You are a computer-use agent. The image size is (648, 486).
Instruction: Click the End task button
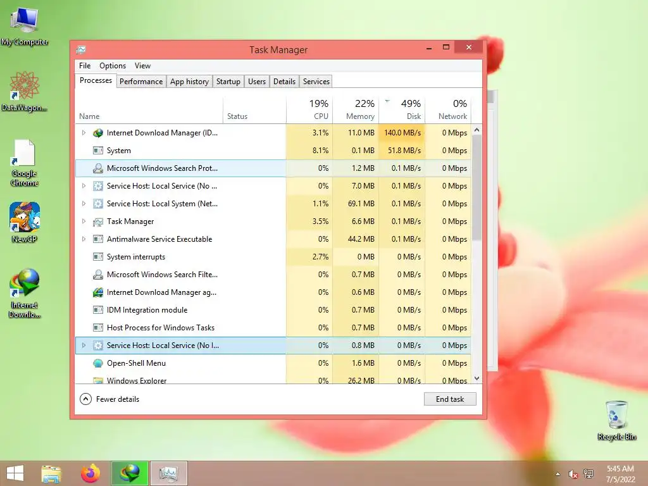(x=450, y=399)
